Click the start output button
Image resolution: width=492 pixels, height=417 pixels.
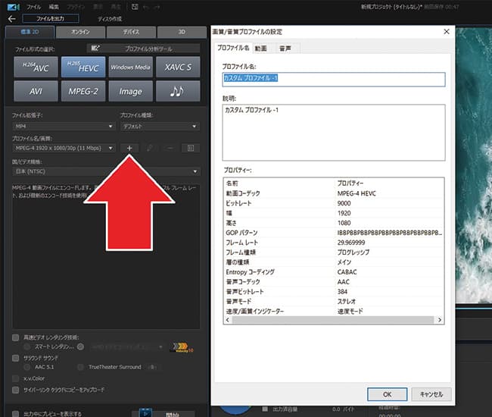(173, 414)
